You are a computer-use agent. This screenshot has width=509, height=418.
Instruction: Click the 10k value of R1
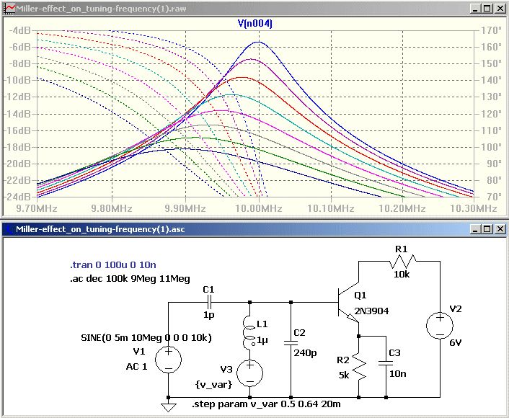[402, 275]
